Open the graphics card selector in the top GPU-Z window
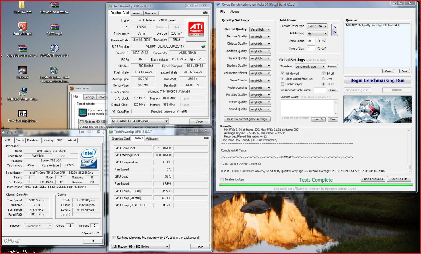This screenshot has height=254, width=421. click(139, 121)
